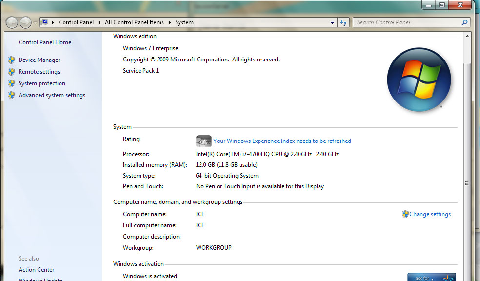Click the ask for genuine badge
480x281 pixels.
(x=432, y=277)
